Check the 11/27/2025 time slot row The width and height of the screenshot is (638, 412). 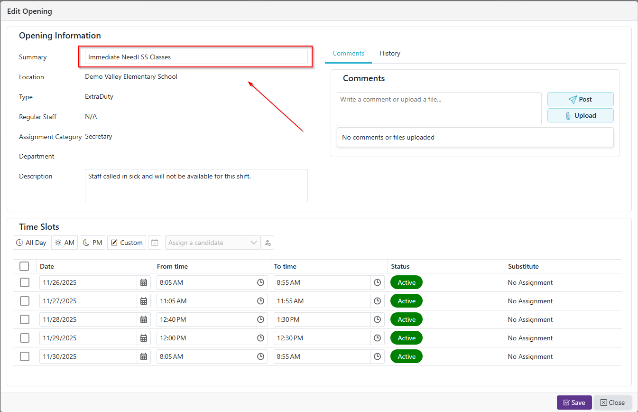[25, 301]
